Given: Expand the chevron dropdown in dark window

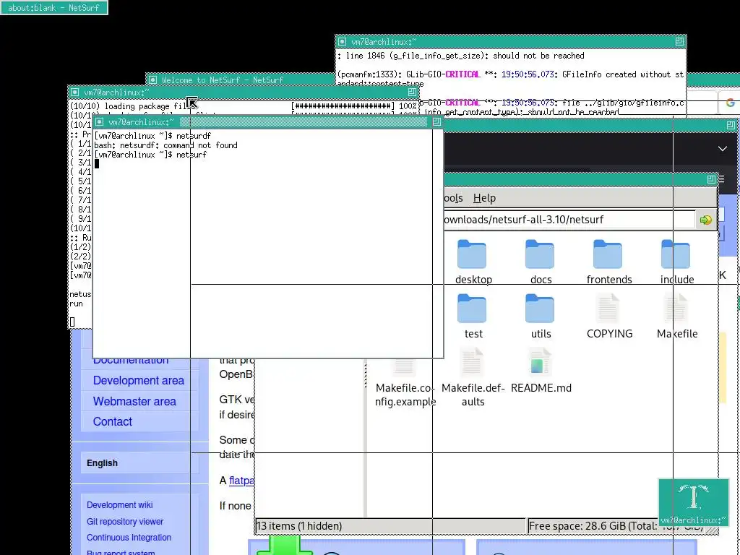Looking at the screenshot, I should click(x=723, y=149).
